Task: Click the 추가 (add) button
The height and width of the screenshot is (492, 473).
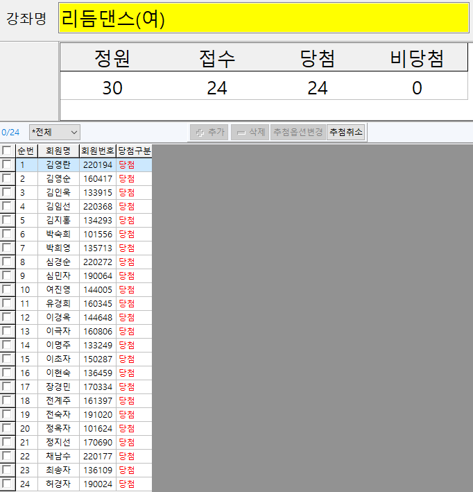Action: [x=209, y=132]
